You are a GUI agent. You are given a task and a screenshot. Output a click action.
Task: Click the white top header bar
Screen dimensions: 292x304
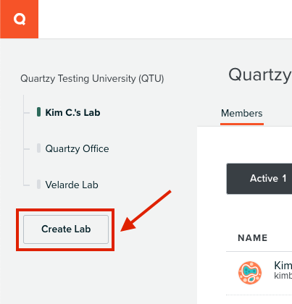[165, 19]
